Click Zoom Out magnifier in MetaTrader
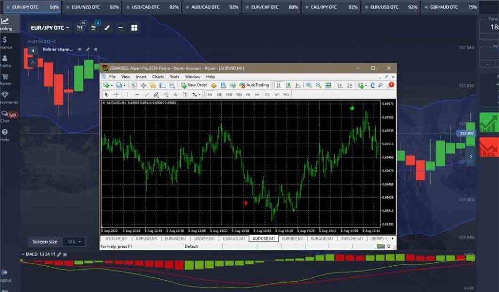This screenshot has width=499, height=292. (x=318, y=85)
